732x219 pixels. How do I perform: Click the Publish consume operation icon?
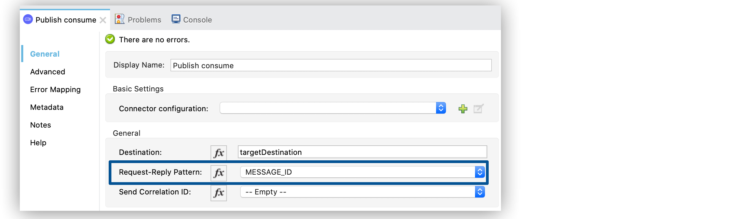(x=27, y=19)
